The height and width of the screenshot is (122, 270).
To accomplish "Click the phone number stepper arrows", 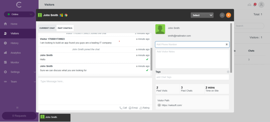I will (227, 44).
